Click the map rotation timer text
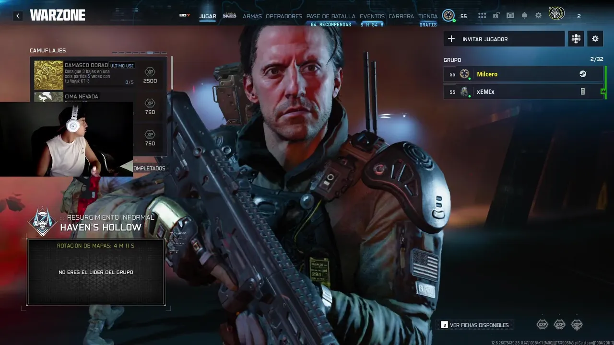614x345 pixels. (95, 246)
